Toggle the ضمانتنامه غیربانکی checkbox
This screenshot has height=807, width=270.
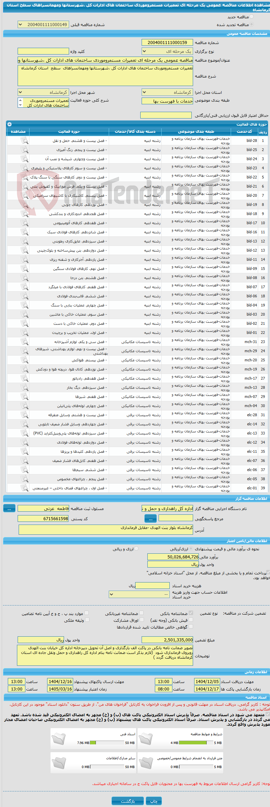142,613
